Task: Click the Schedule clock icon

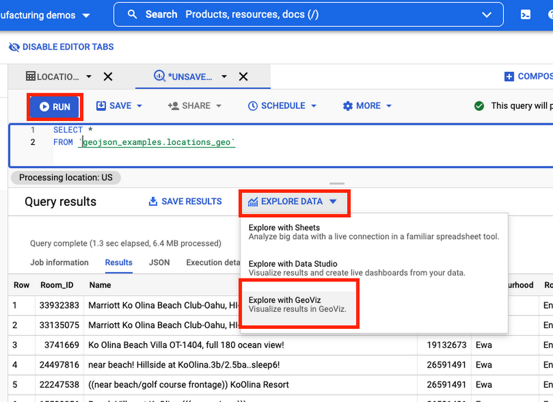Action: 253,106
